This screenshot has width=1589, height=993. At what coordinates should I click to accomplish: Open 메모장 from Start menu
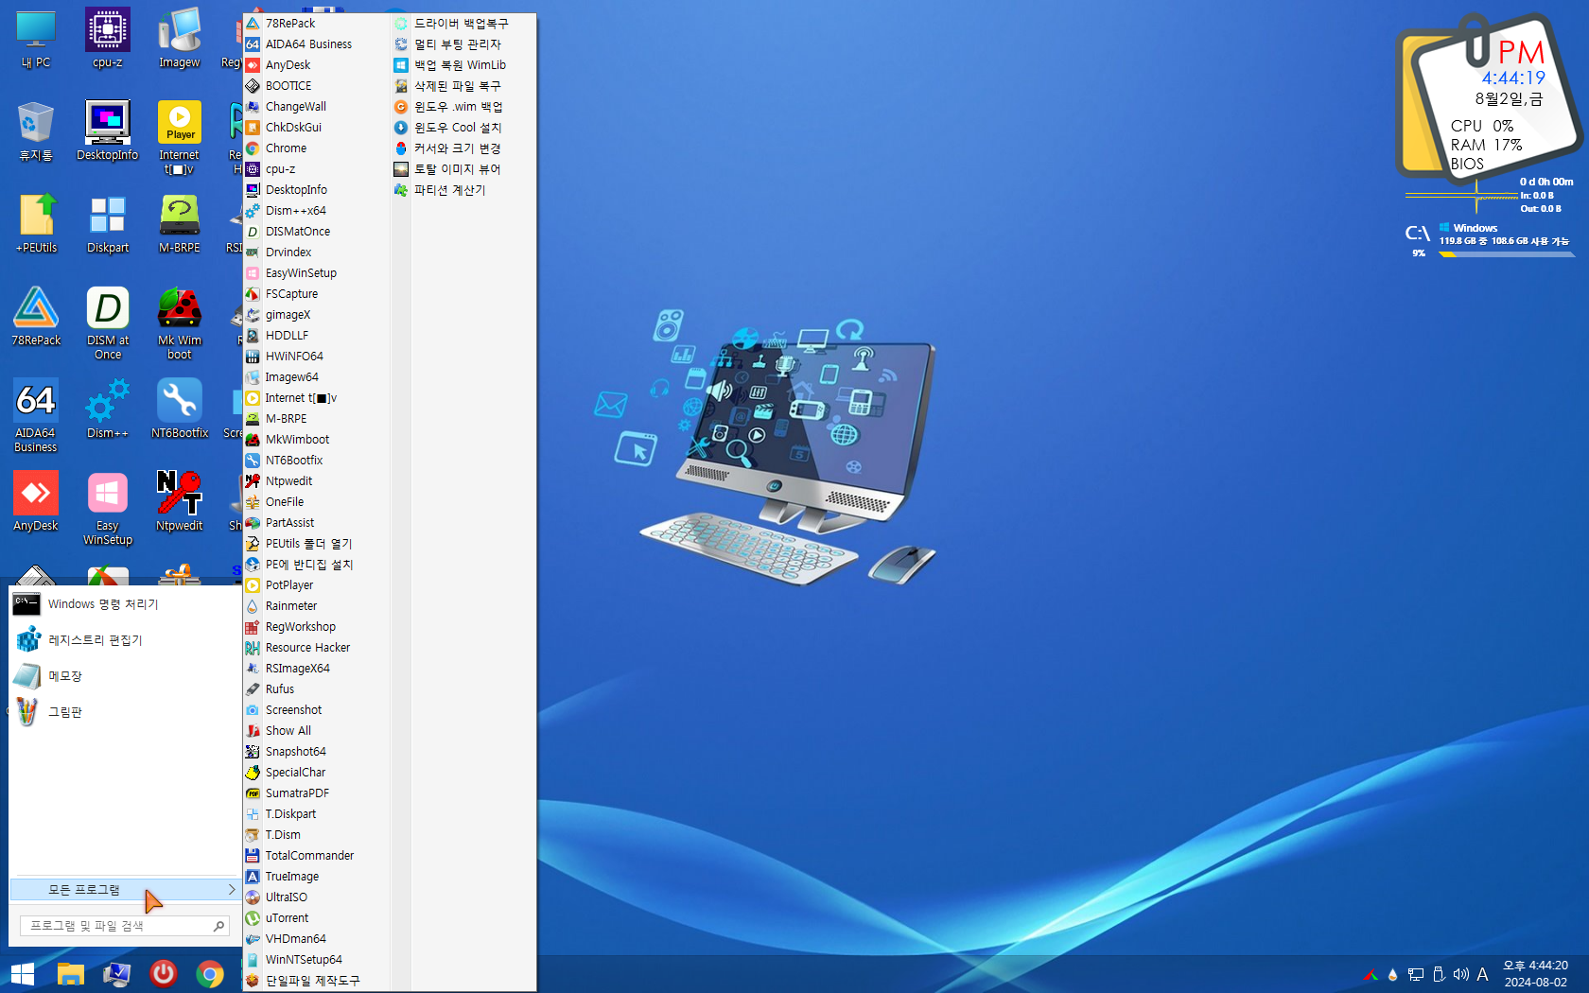124,676
